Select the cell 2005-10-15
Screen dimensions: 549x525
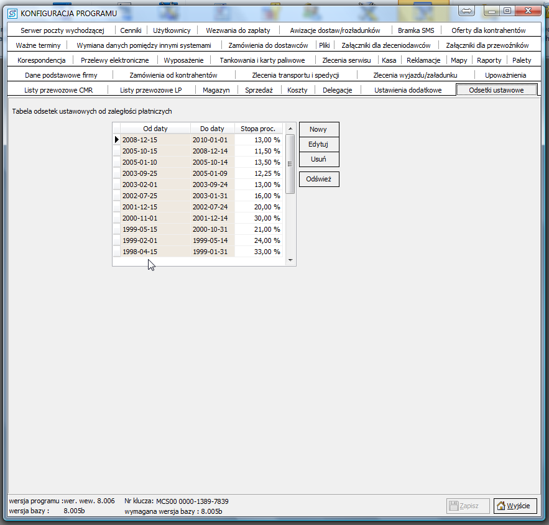155,151
